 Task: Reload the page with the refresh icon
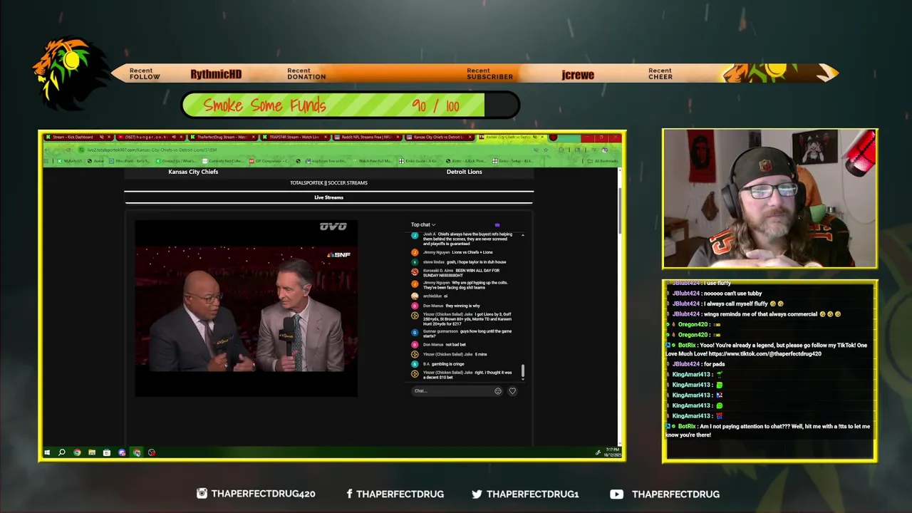pos(68,150)
